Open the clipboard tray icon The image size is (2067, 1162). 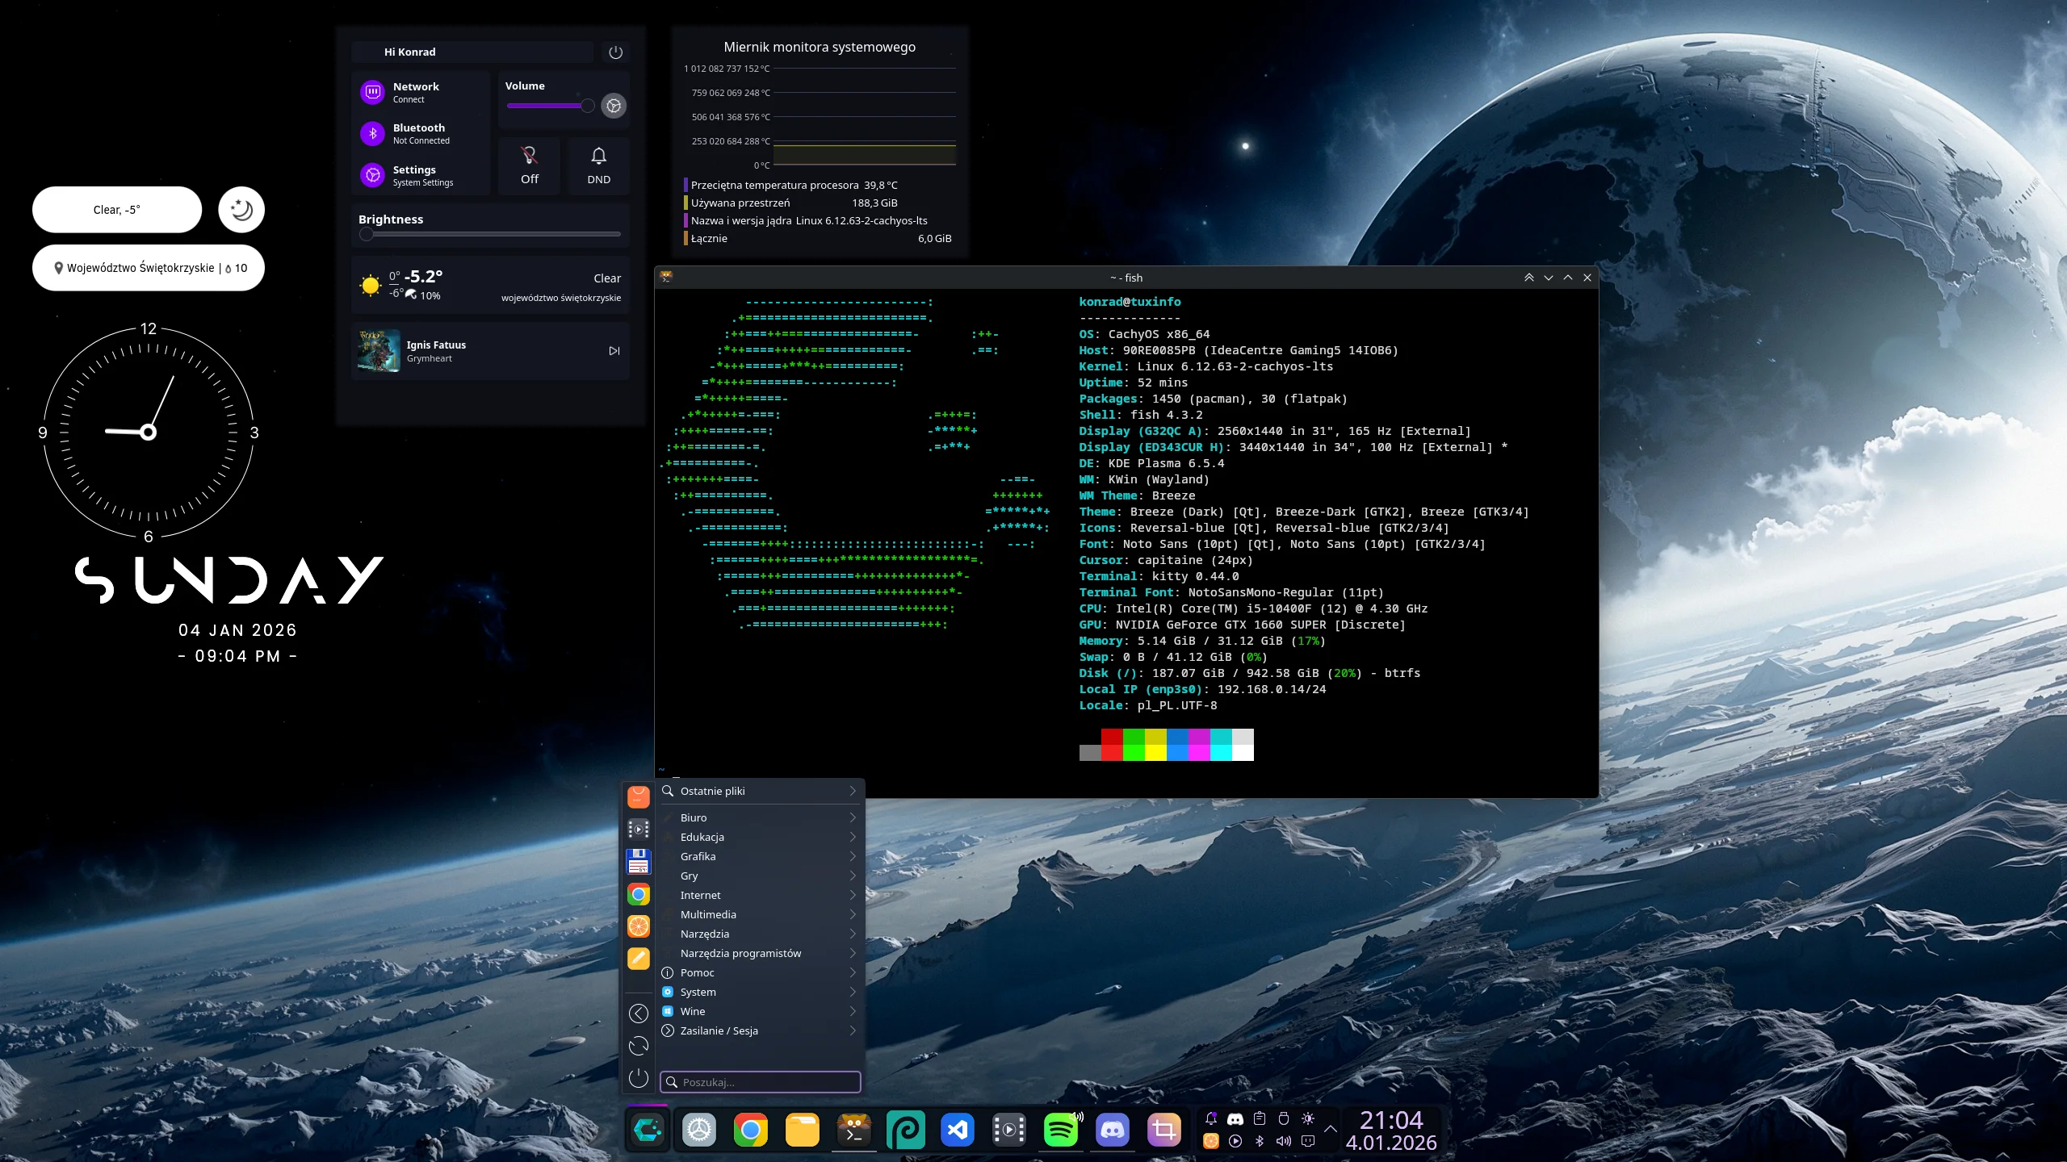1260,1118
